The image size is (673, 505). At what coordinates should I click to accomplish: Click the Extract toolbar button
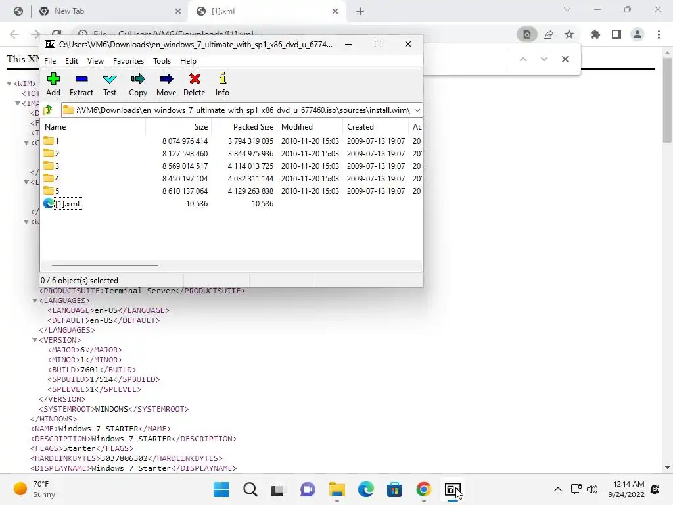81,84
